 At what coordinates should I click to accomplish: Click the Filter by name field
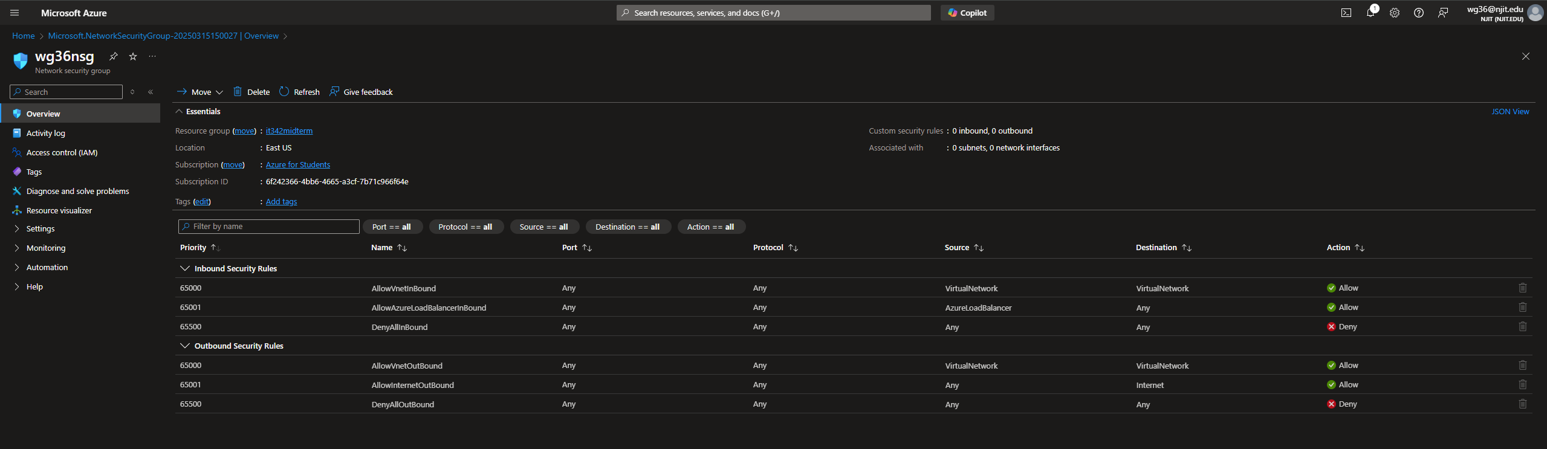[269, 227]
